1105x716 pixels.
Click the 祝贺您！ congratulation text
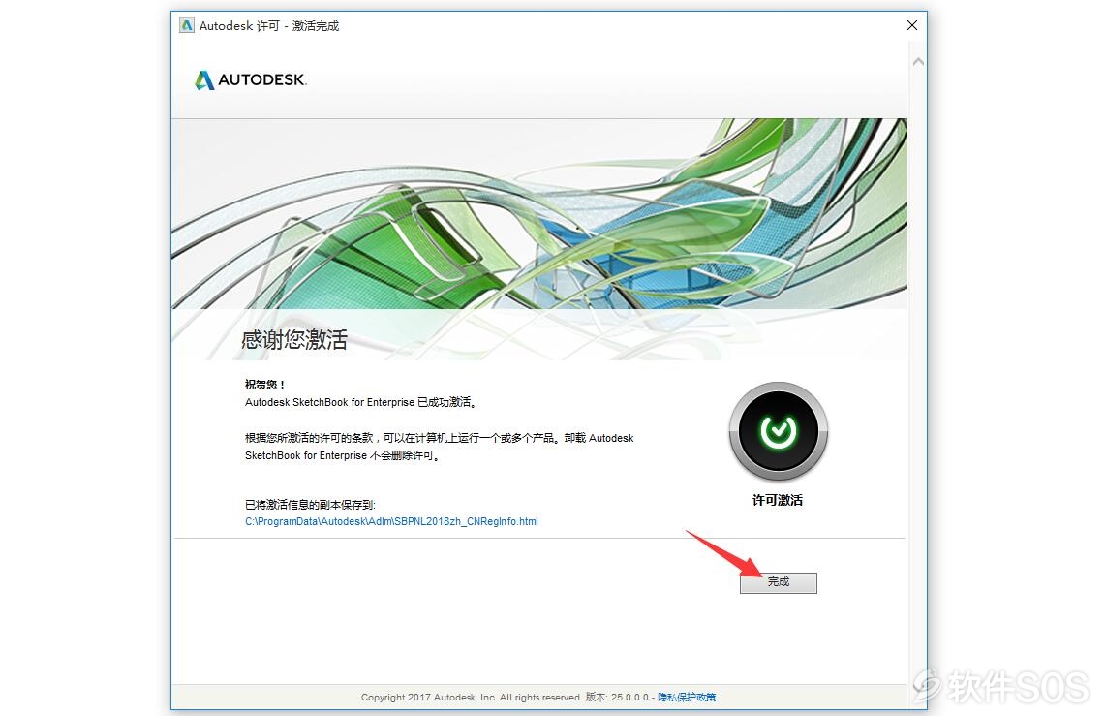click(265, 384)
